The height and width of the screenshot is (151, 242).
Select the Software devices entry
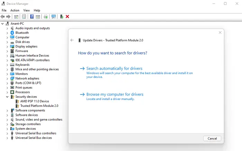(27, 115)
